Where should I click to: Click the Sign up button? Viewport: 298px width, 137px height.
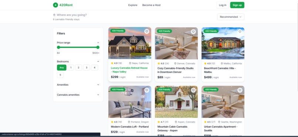coord(237,5)
